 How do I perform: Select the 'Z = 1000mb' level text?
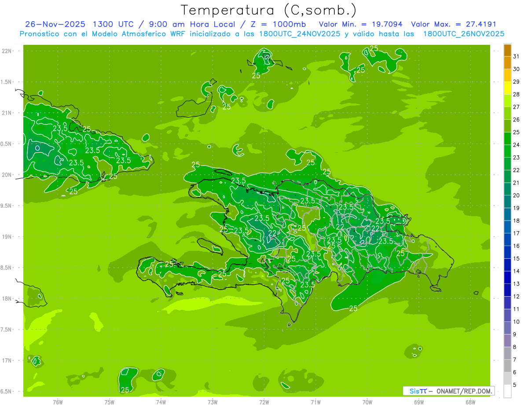tap(278, 24)
